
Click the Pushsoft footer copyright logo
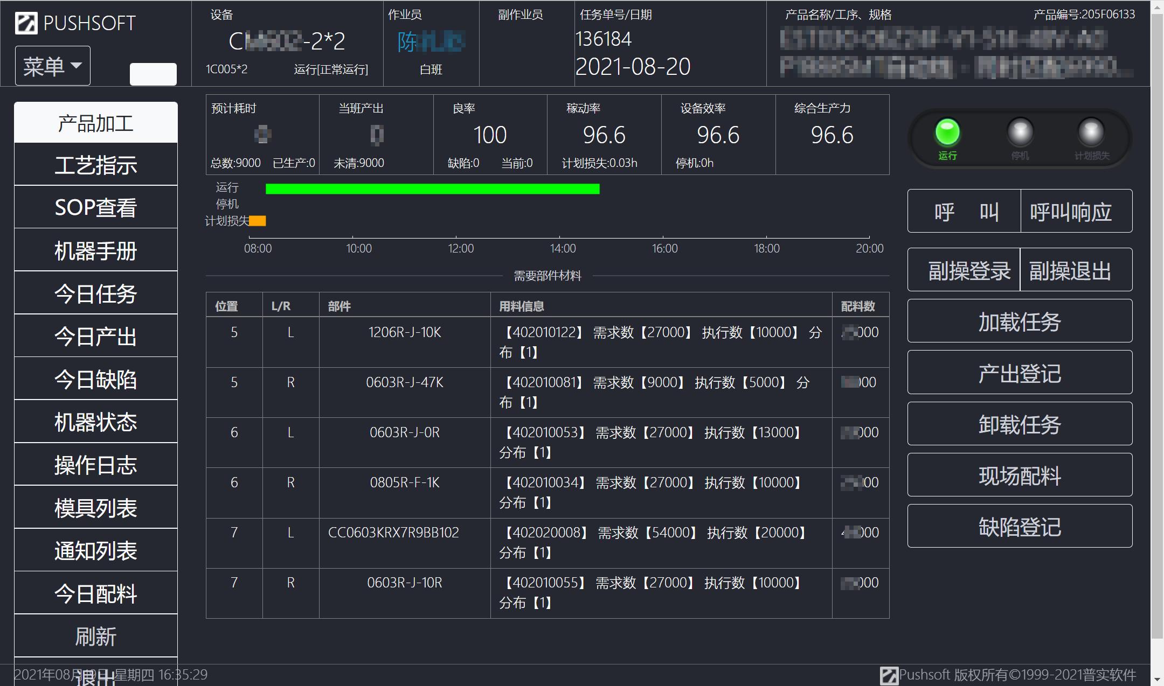click(889, 675)
